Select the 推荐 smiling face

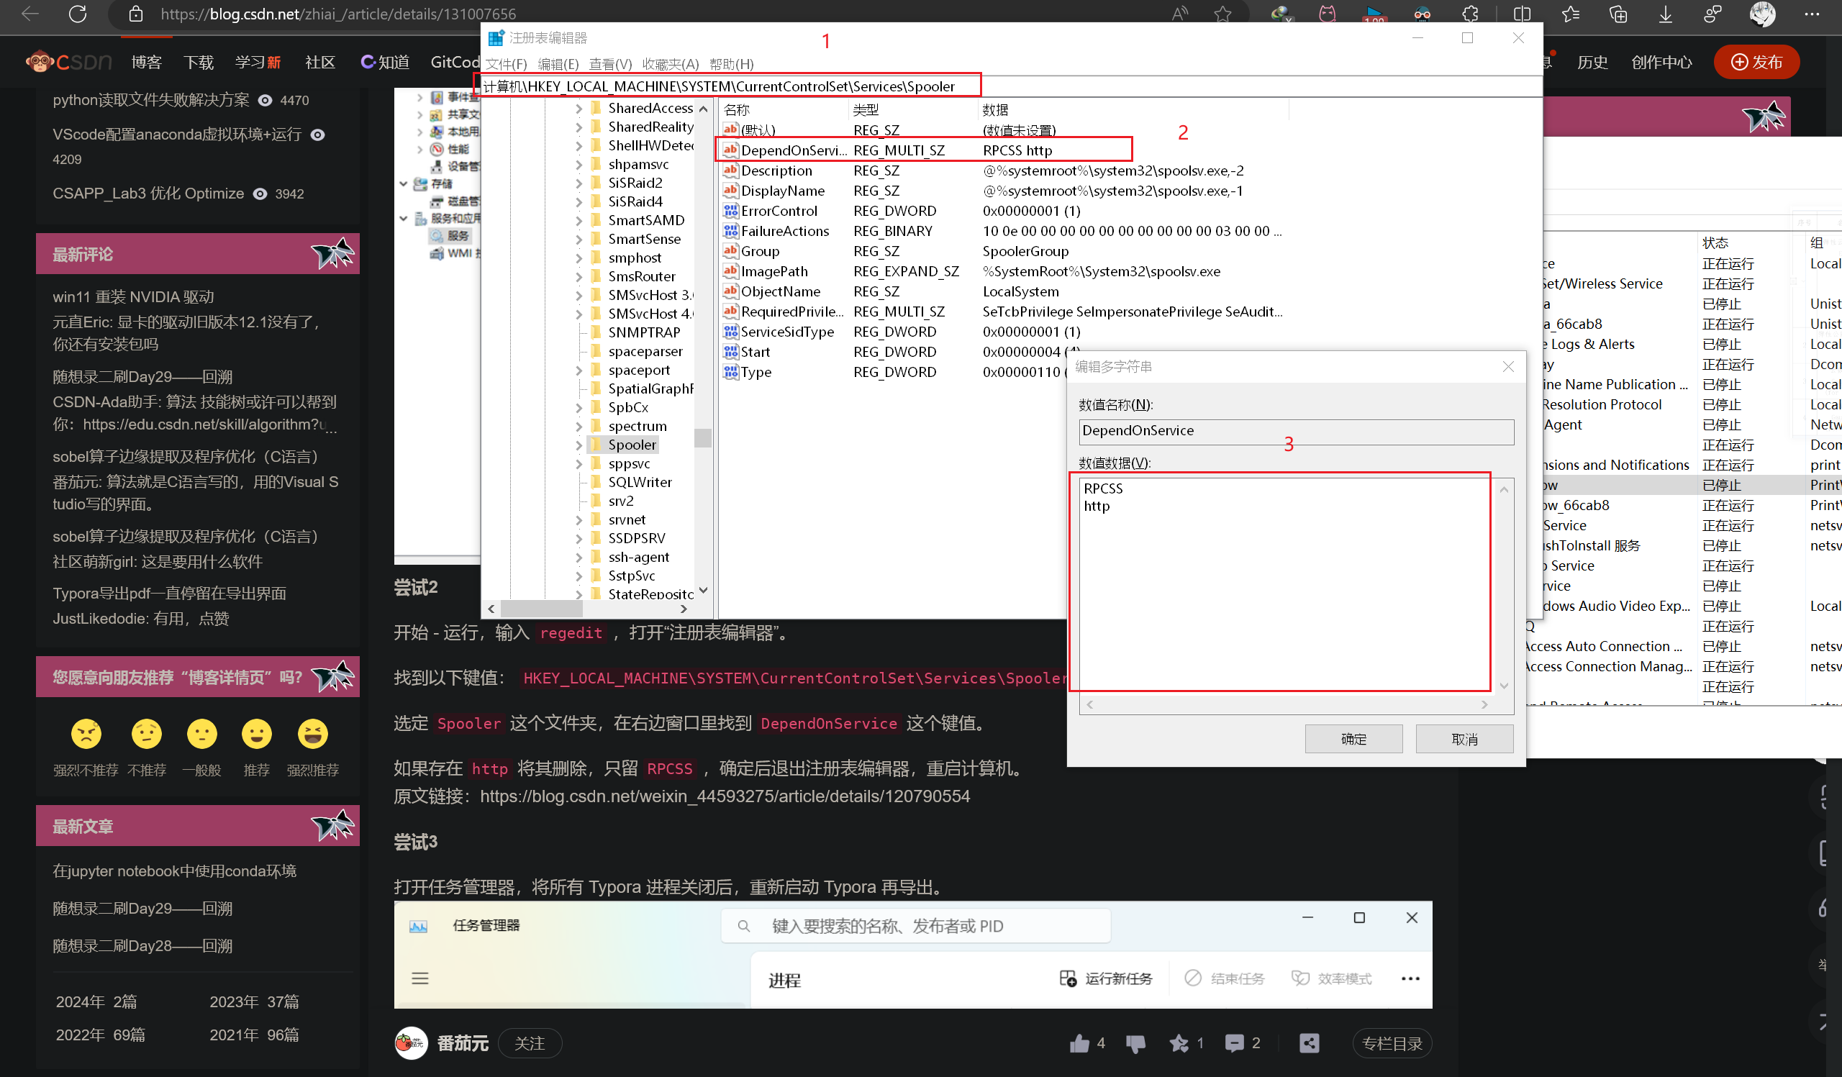[257, 734]
